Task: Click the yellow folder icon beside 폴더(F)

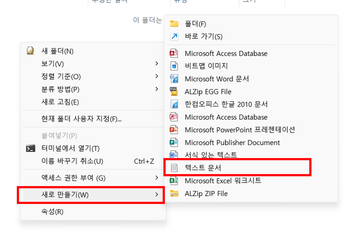Action: [174, 24]
